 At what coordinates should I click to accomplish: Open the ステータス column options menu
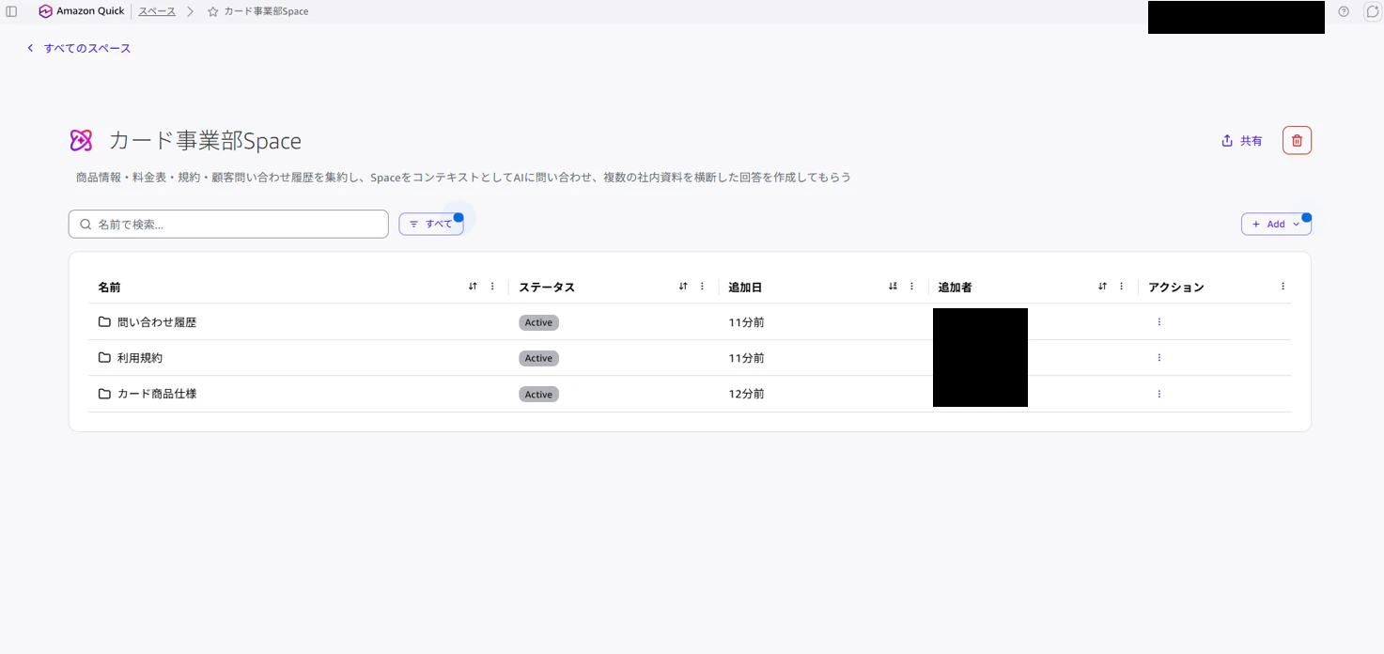click(702, 287)
